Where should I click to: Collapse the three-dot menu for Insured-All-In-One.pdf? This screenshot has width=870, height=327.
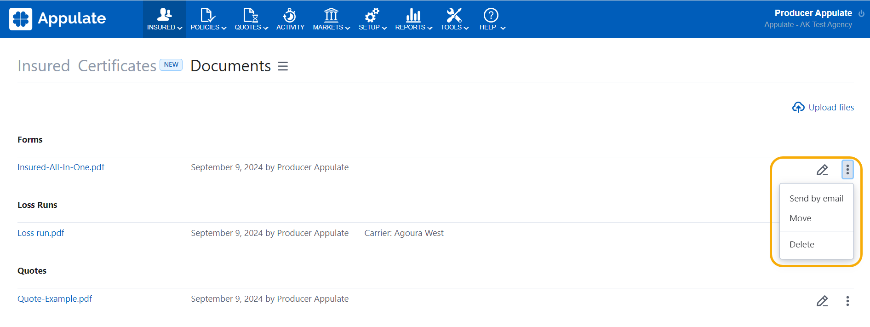847,170
